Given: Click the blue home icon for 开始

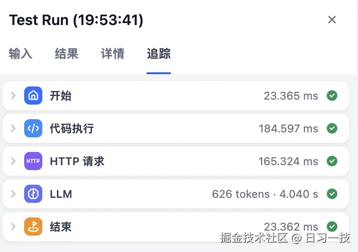Looking at the screenshot, I should click(x=33, y=96).
